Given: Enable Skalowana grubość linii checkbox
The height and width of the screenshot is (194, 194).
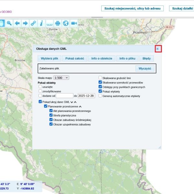Looking at the screenshot, I should tap(100, 78).
